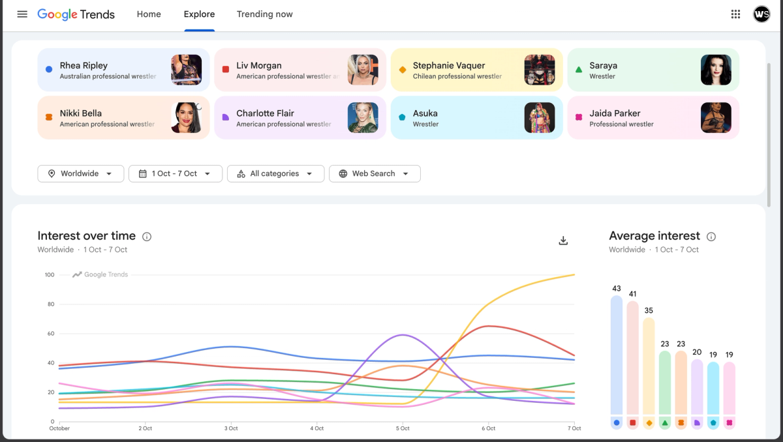The height and width of the screenshot is (442, 783).
Task: Select the Saraya search term card
Action: [653, 70]
